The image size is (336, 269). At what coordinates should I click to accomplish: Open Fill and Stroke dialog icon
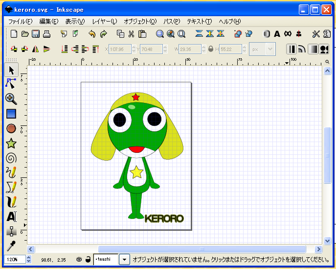(267, 34)
